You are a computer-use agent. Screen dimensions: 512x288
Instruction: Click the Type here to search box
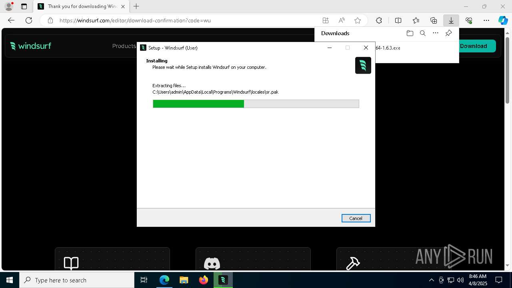click(x=77, y=280)
